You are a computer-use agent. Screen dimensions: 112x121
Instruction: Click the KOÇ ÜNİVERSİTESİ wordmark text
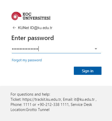[36, 16]
